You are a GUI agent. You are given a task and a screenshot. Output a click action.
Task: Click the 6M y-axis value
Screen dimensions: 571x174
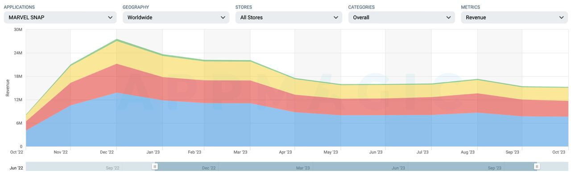click(x=20, y=123)
